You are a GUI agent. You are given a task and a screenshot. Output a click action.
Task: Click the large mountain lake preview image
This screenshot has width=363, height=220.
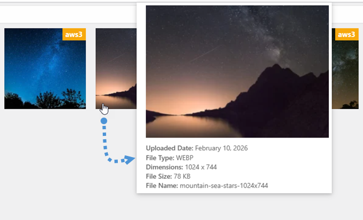(237, 71)
